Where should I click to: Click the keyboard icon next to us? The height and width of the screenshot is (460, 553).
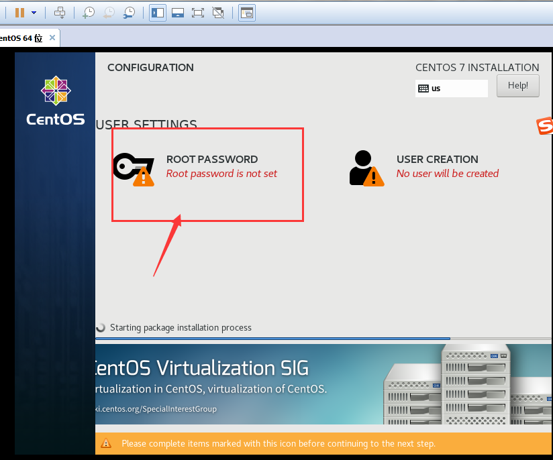423,89
